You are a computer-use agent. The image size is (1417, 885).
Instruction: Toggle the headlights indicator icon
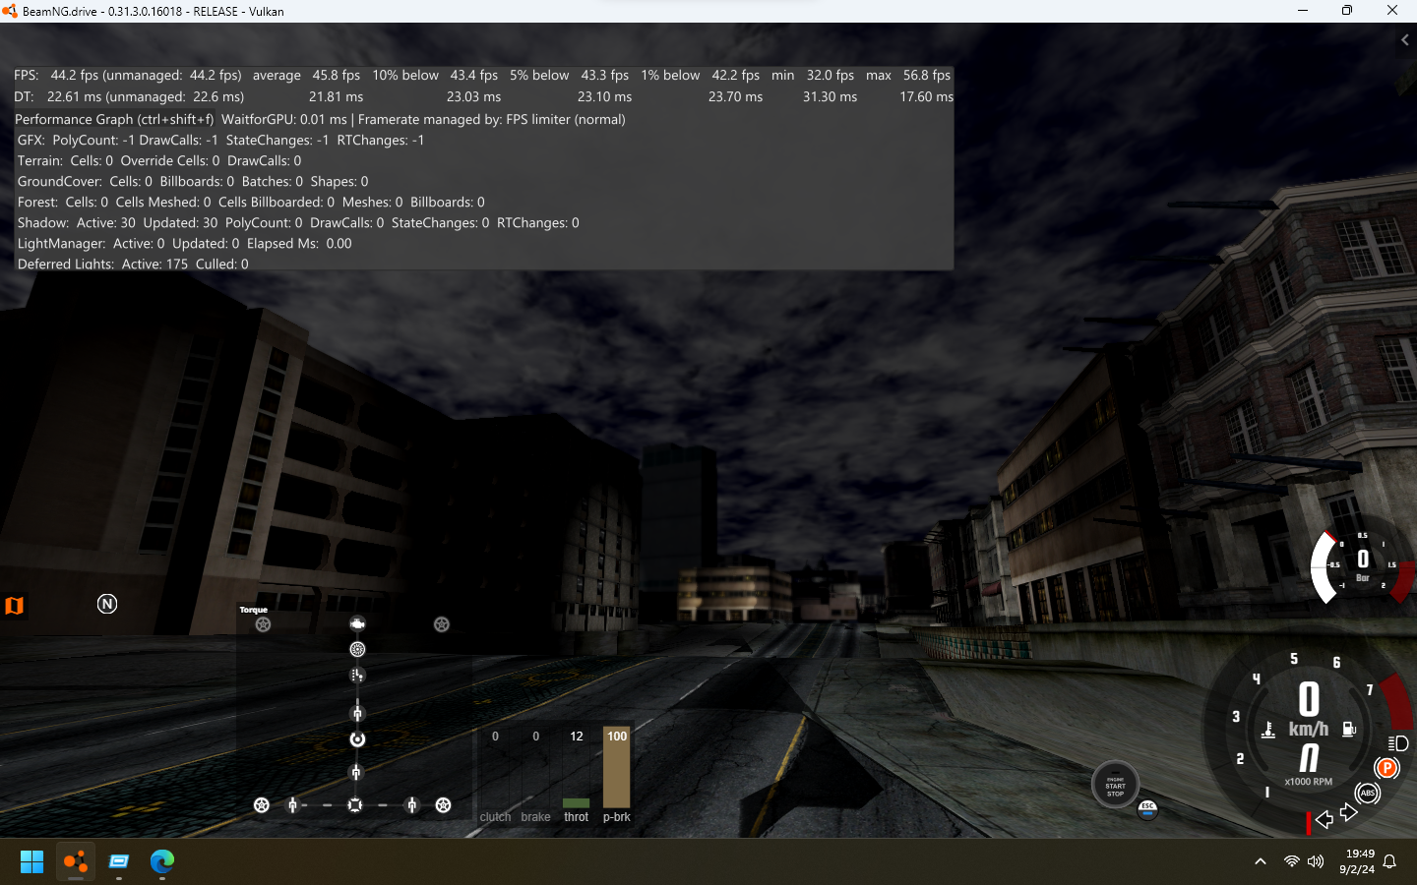coord(1398,743)
